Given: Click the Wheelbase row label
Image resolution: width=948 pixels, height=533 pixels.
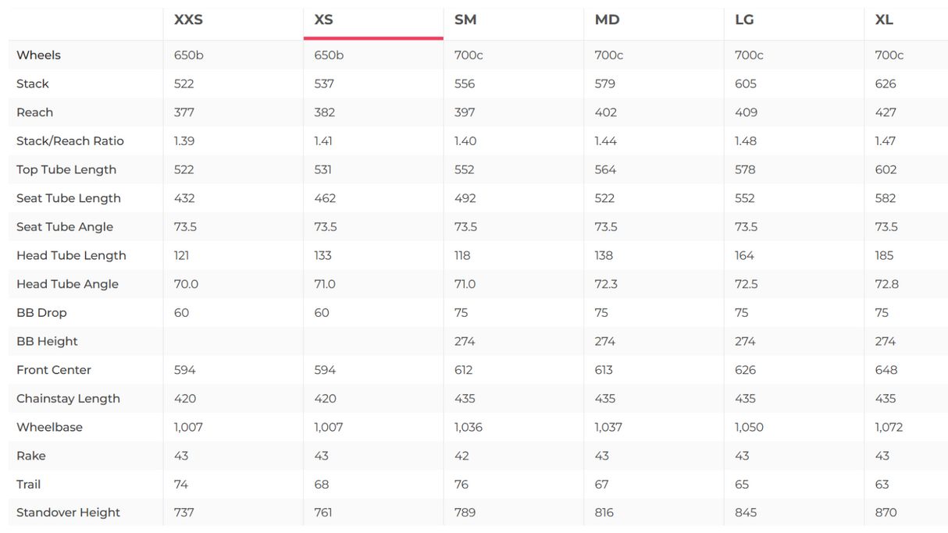Looking at the screenshot, I should coord(49,427).
